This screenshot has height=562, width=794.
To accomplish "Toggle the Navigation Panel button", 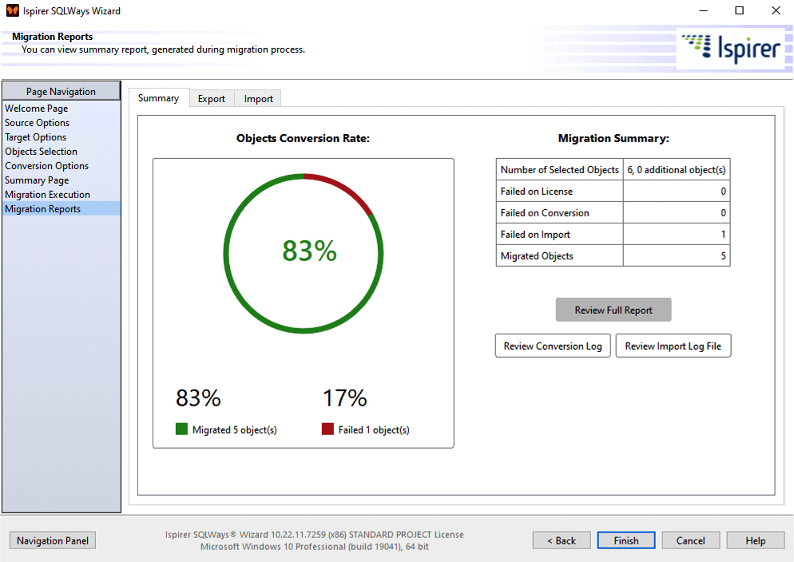I will 53,540.
